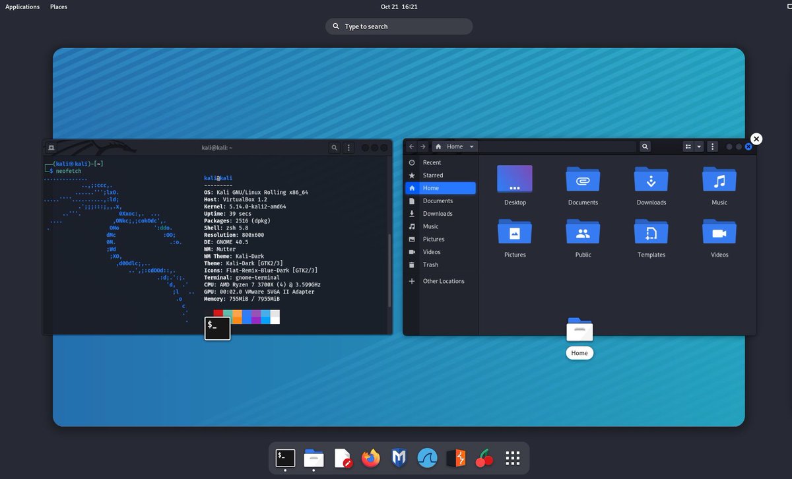Click the terminal vertical scrollbar
Viewport: 792px width, 479px height.
[389, 269]
